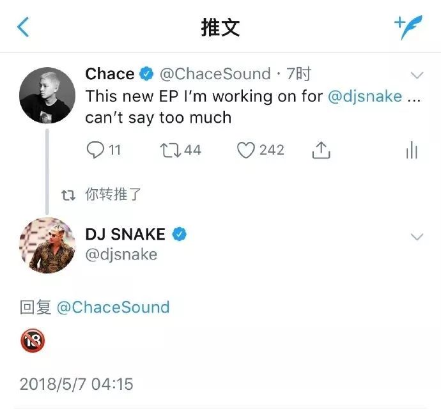The image size is (441, 409).
Task: Retweet Chace's tweet with 44 retweets
Action: click(180, 150)
